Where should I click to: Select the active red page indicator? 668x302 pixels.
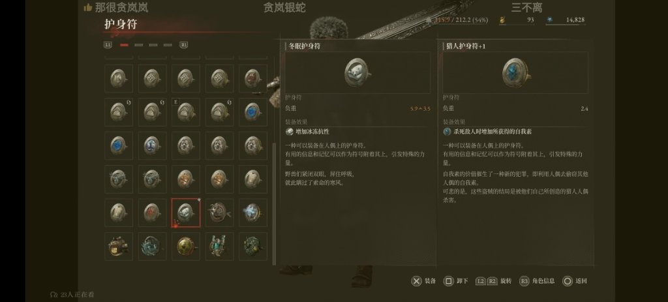tap(125, 45)
